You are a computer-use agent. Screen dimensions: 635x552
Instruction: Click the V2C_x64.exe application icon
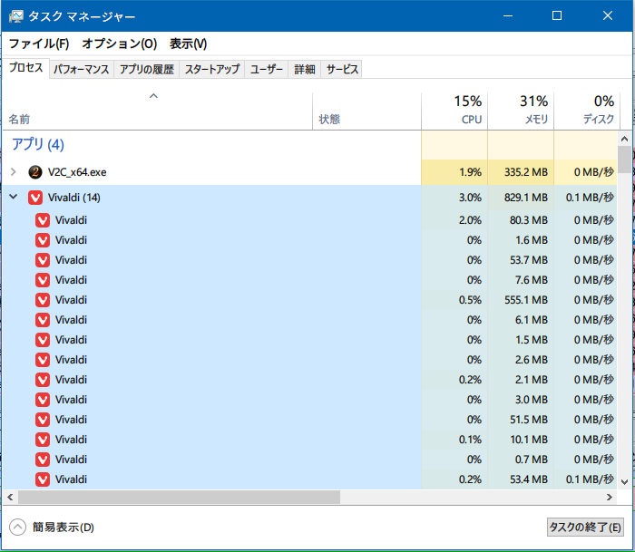pyautogui.click(x=35, y=172)
